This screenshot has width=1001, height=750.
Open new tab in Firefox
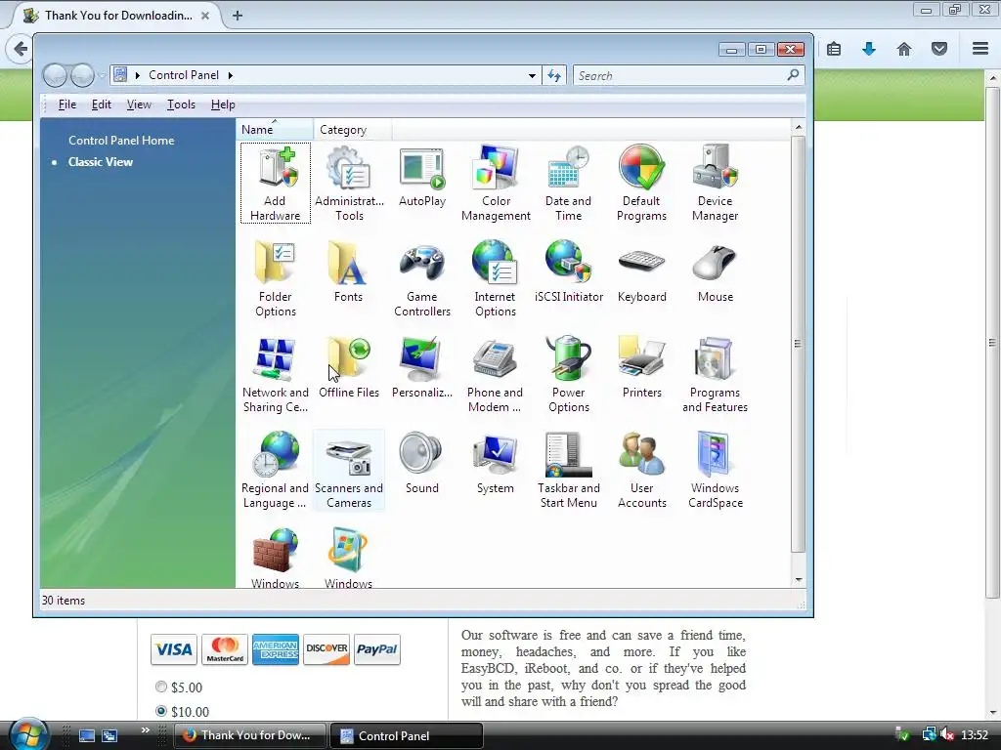(x=238, y=16)
